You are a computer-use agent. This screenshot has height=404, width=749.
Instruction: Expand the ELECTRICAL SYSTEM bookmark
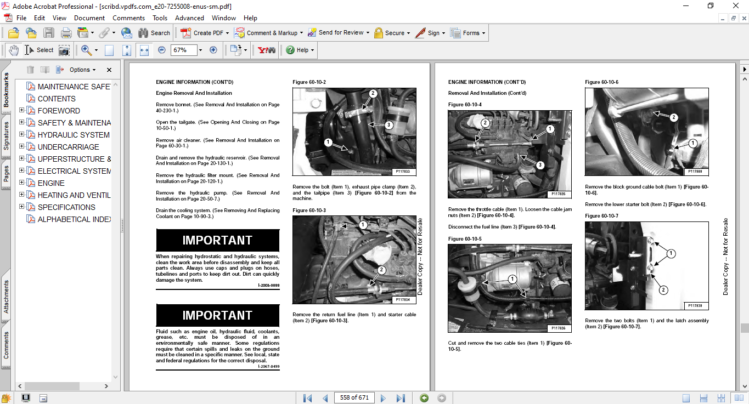coord(22,170)
